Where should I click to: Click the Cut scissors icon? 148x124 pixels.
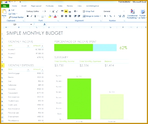pos(9,10)
